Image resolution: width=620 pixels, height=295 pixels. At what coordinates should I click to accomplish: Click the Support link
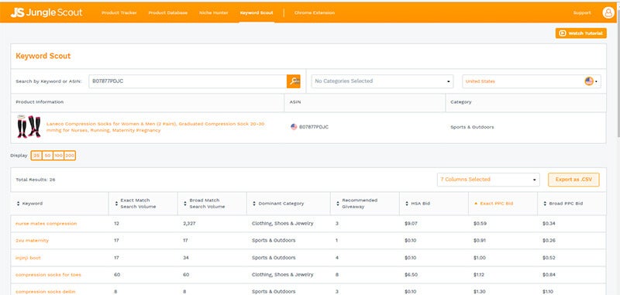pyautogui.click(x=582, y=12)
